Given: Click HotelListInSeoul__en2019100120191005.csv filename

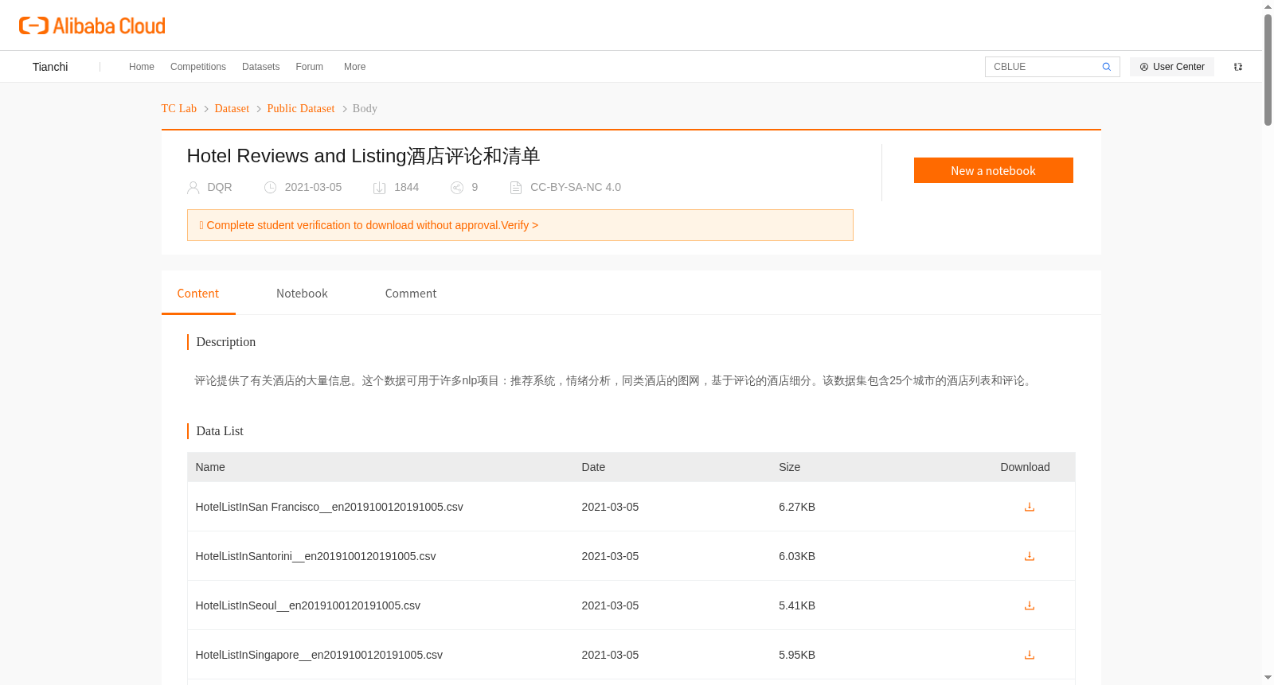Looking at the screenshot, I should tap(307, 605).
